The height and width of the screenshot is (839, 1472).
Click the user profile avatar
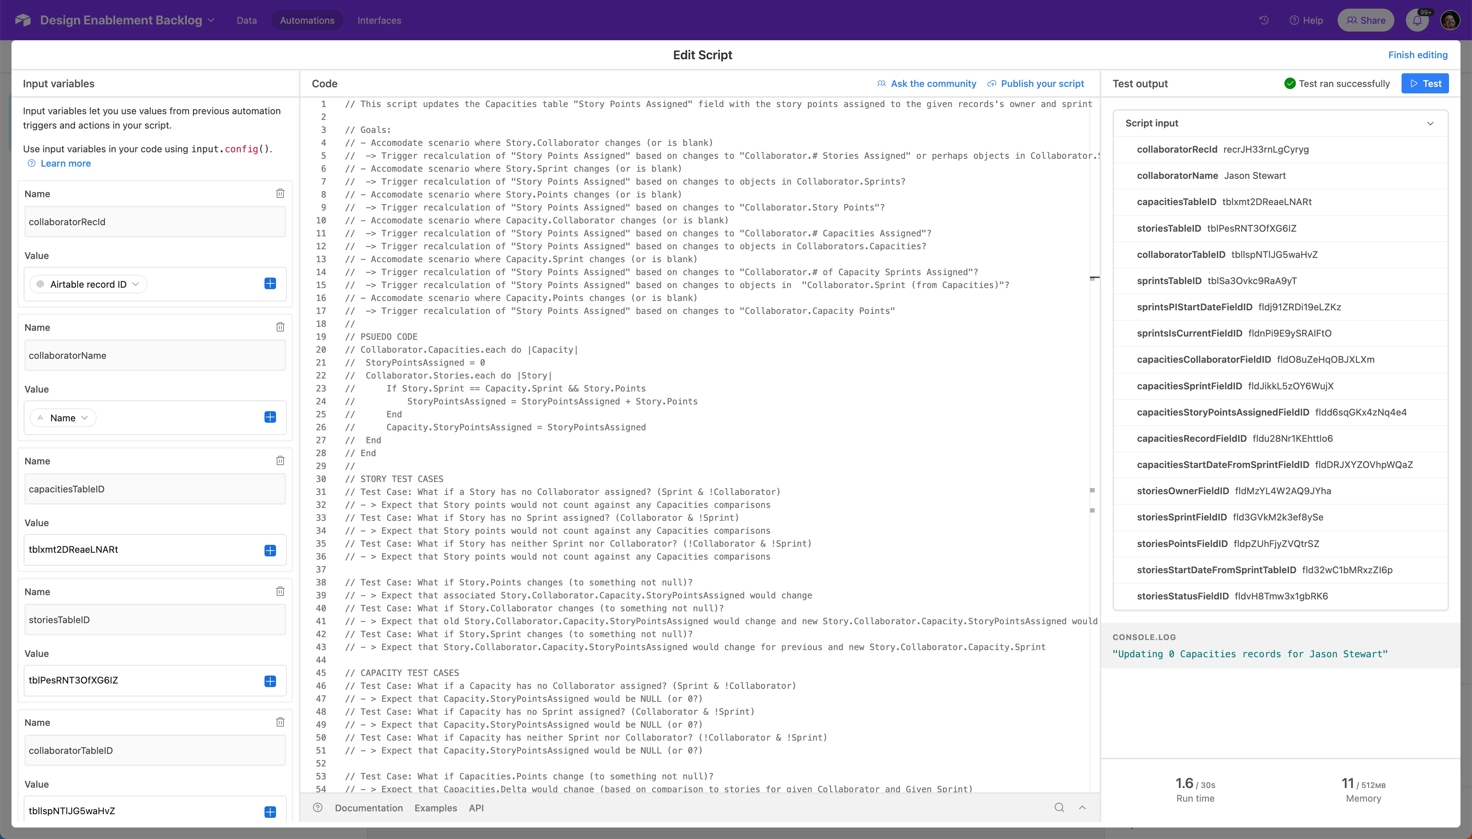pos(1450,20)
